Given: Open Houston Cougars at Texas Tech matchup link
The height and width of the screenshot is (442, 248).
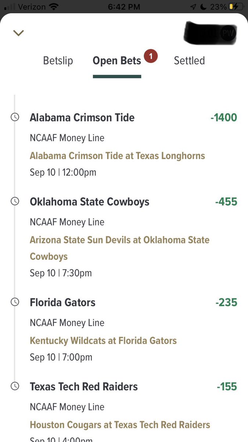Looking at the screenshot, I should (x=120, y=425).
